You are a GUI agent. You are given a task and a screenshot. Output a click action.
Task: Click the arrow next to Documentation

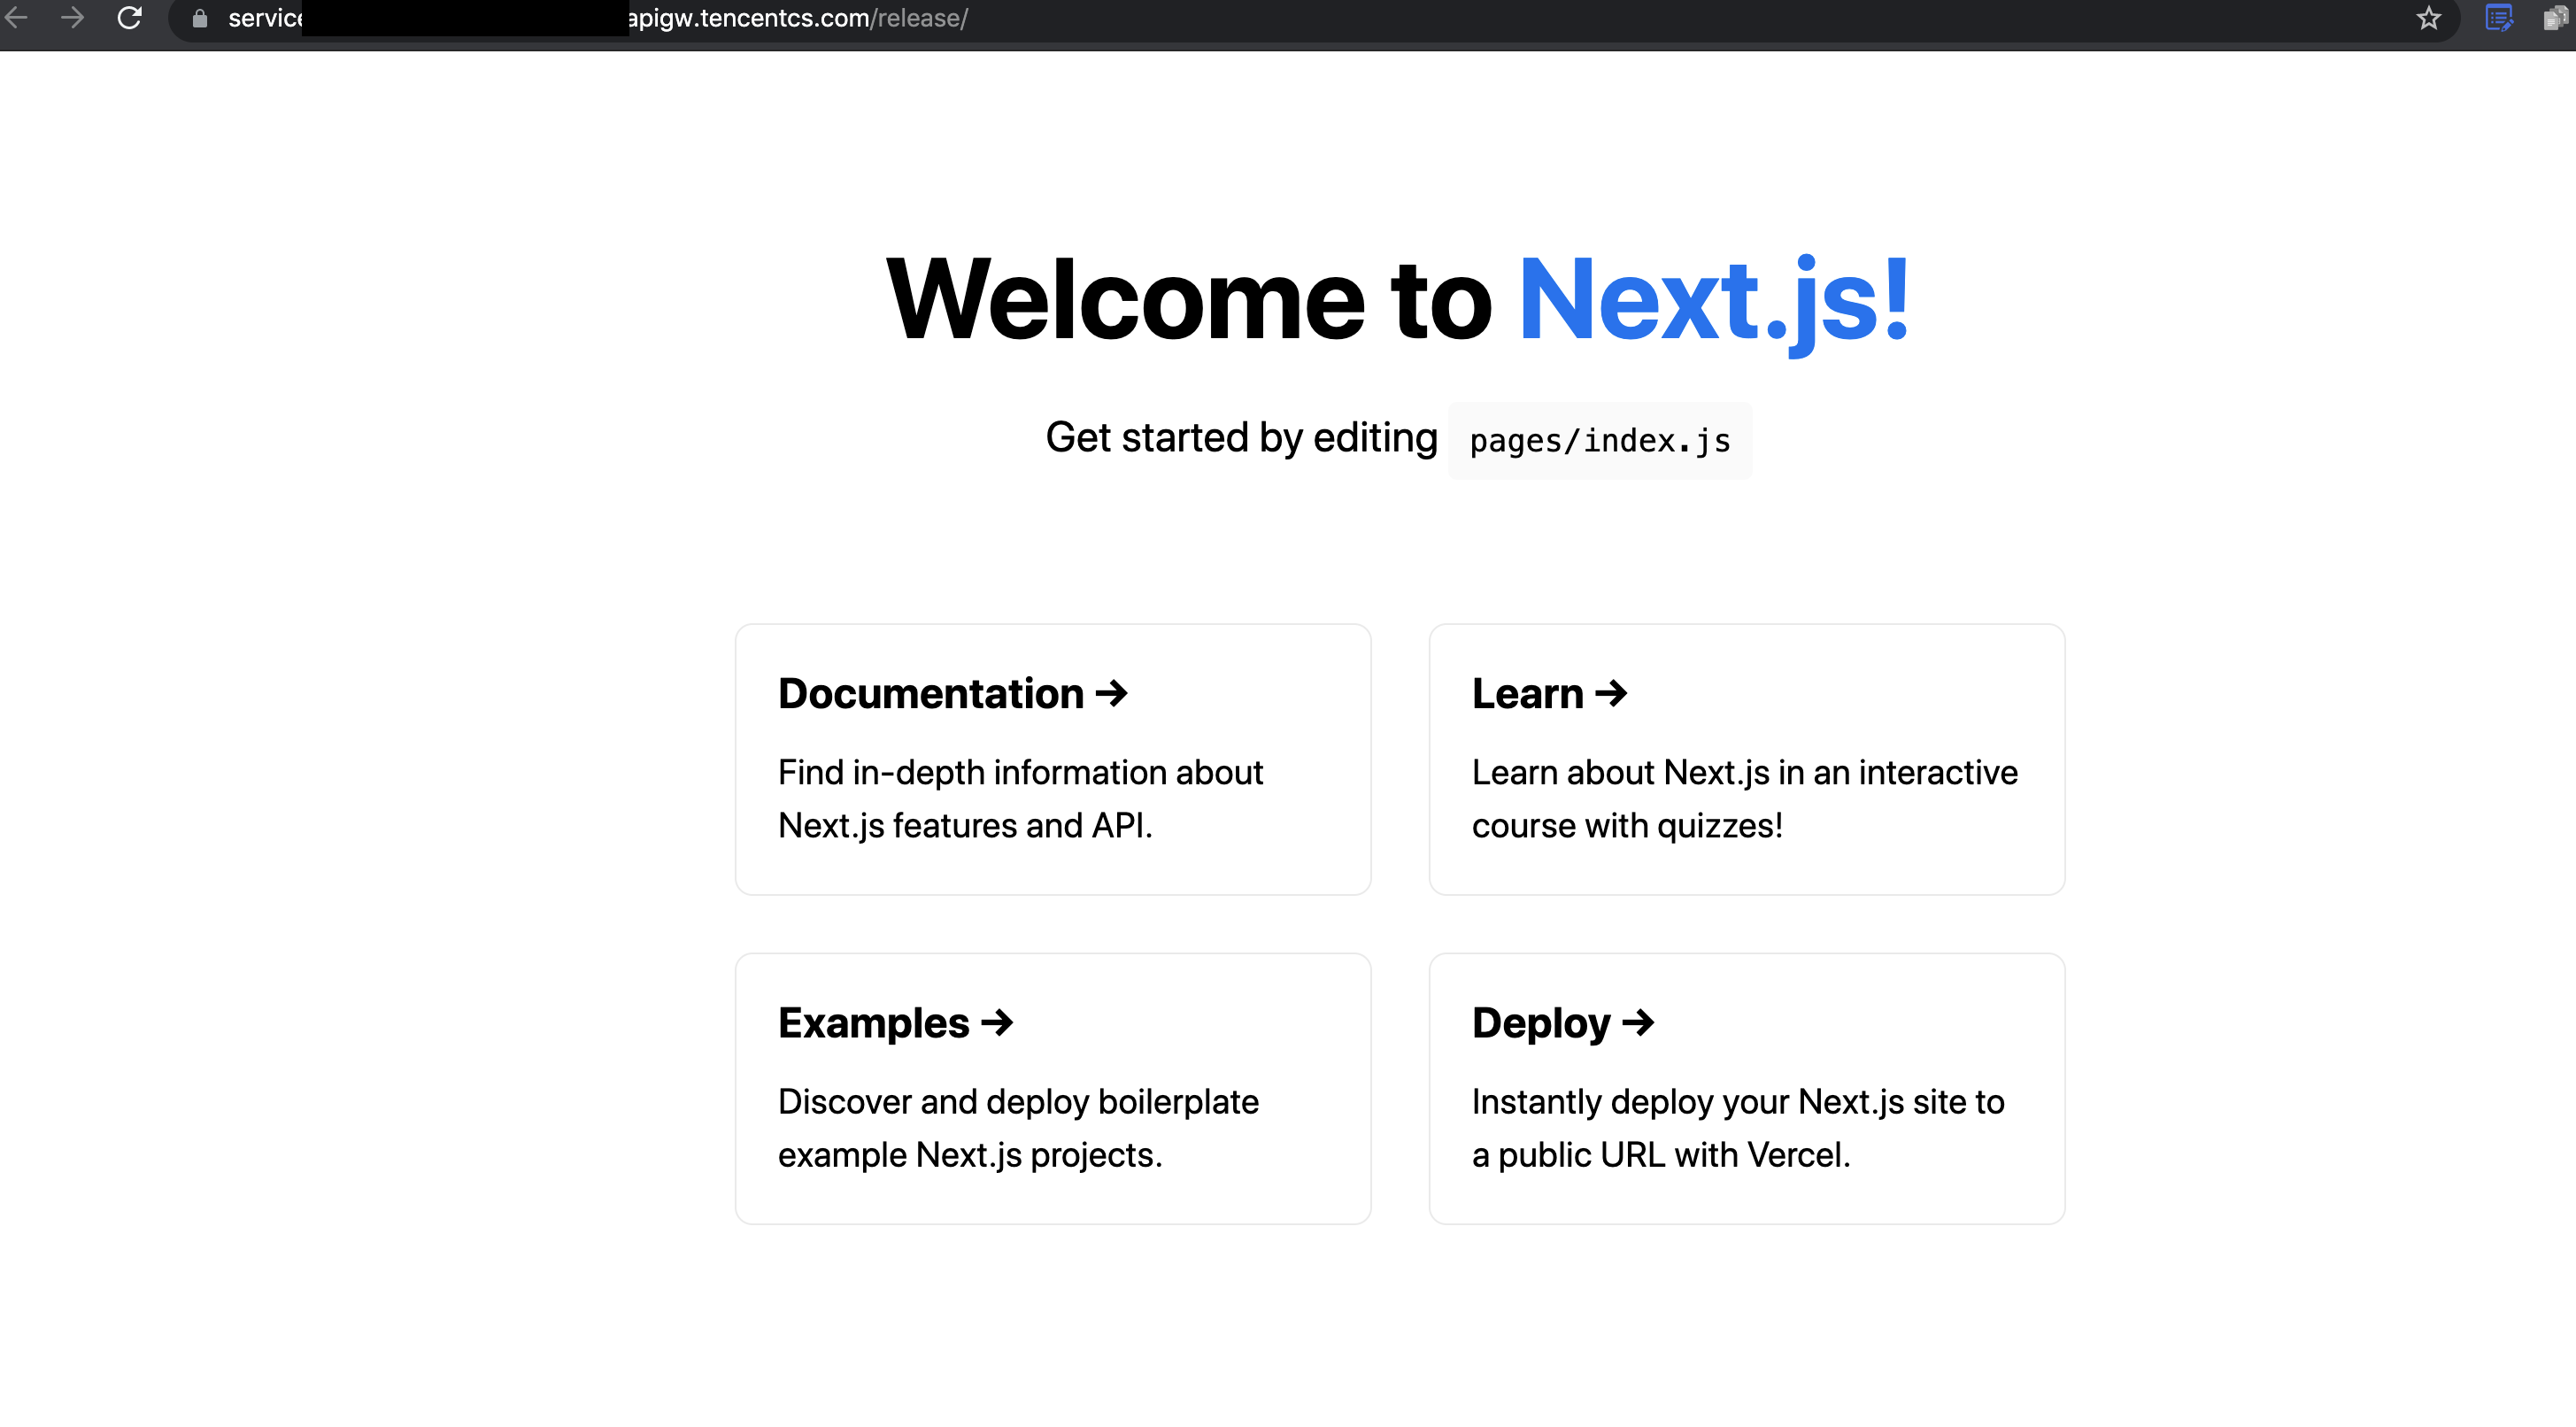[x=1111, y=693]
